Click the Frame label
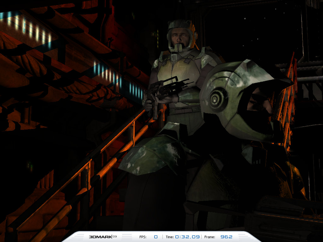This screenshot has width=323, height=242. point(210,237)
